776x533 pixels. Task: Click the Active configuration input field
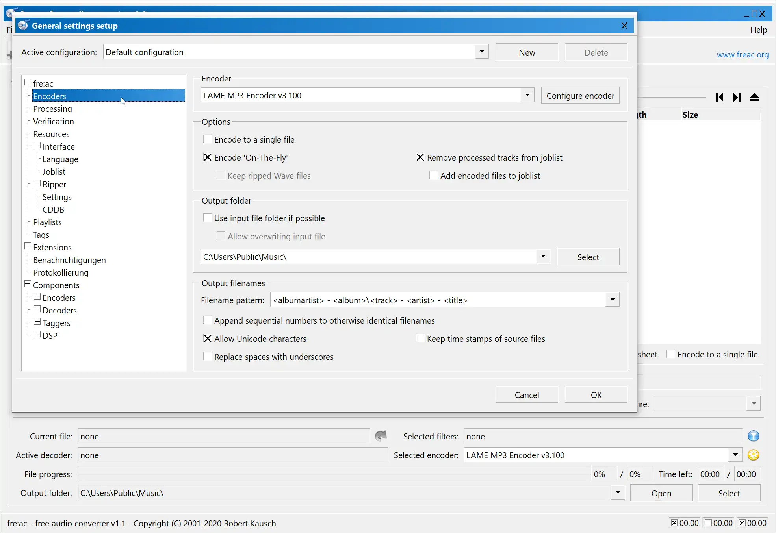(295, 52)
